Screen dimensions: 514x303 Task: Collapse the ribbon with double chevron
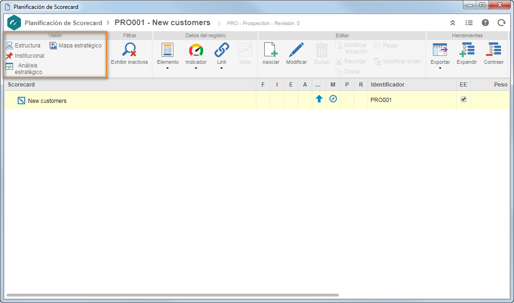click(x=452, y=23)
